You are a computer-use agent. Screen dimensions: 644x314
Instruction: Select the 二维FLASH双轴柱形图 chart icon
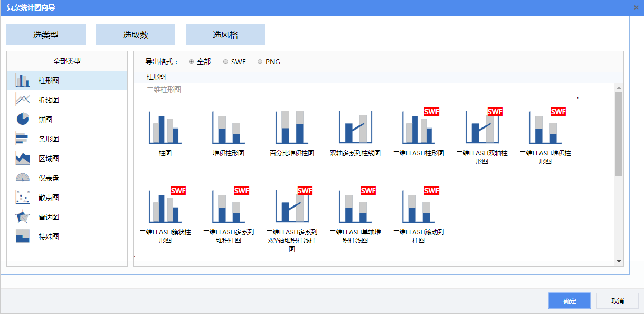coord(482,127)
